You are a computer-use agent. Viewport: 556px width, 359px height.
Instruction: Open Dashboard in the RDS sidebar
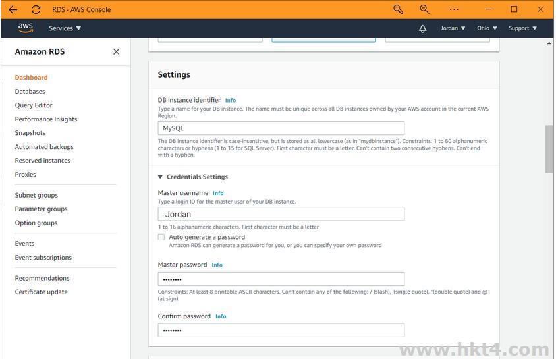point(31,78)
